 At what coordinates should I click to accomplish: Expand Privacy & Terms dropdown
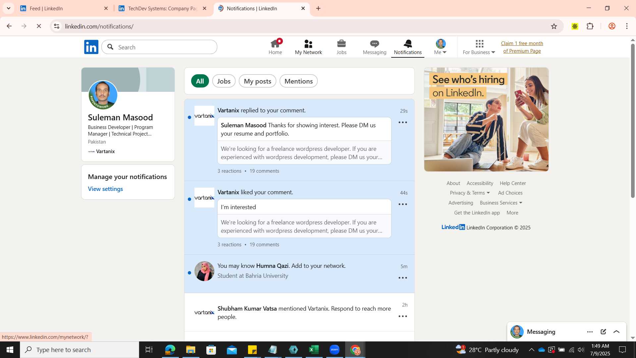488,193
